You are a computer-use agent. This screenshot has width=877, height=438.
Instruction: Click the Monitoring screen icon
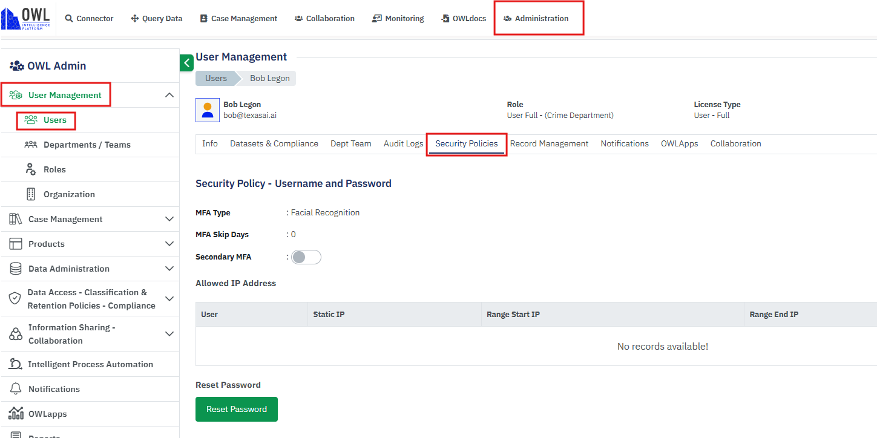pyautogui.click(x=377, y=19)
